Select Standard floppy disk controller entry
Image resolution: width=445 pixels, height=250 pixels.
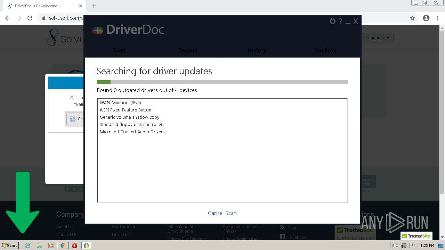(x=131, y=124)
